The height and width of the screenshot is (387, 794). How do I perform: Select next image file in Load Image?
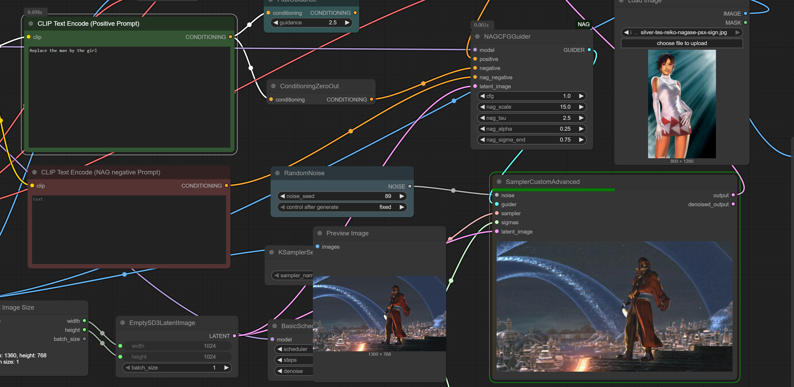pos(737,32)
